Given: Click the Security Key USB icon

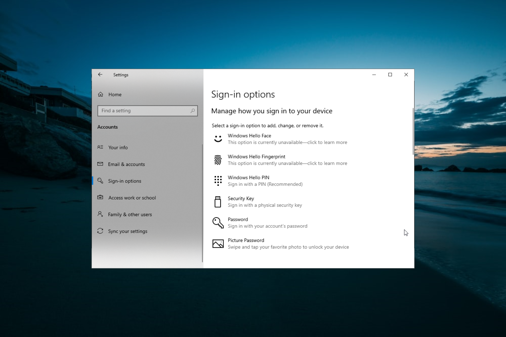Looking at the screenshot, I should (x=218, y=202).
